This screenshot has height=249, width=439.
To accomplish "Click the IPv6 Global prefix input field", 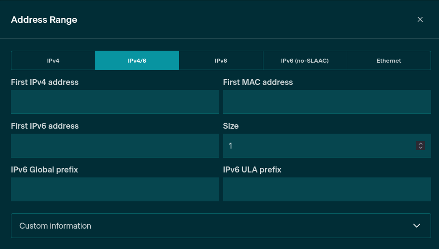I will (115, 189).
